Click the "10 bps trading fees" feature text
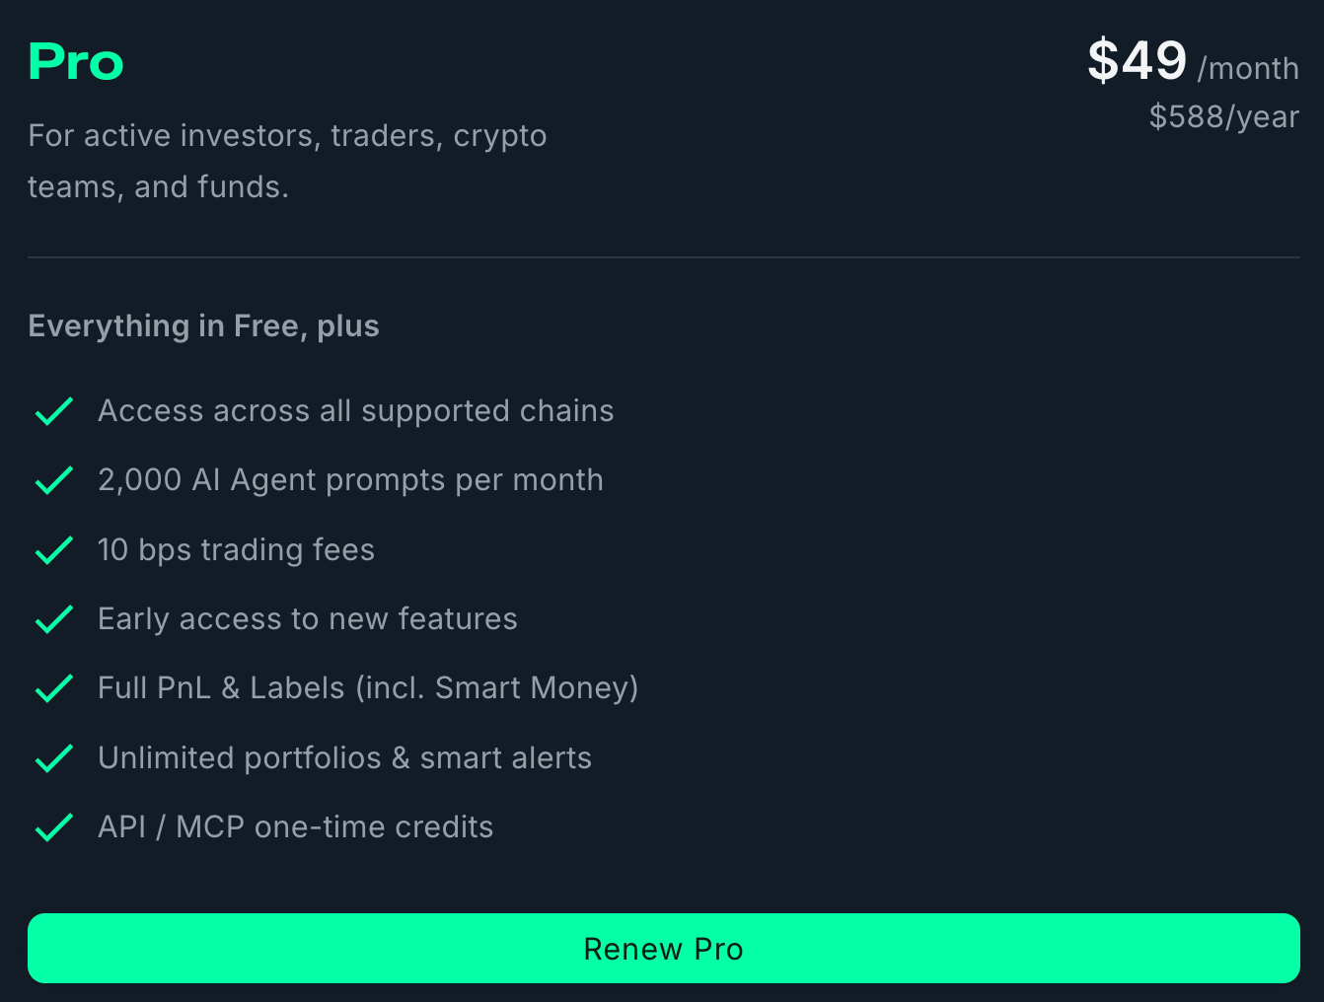1324x1002 pixels. (236, 549)
